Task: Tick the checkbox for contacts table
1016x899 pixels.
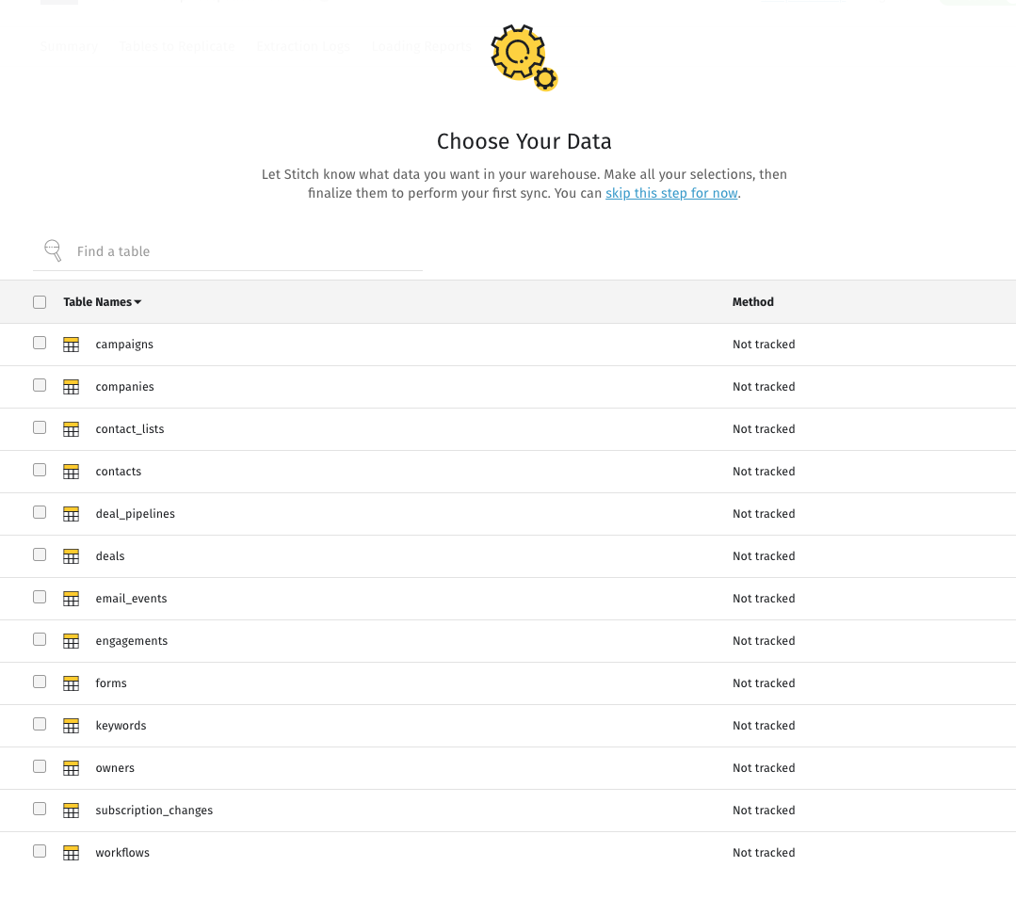Action: 40,470
